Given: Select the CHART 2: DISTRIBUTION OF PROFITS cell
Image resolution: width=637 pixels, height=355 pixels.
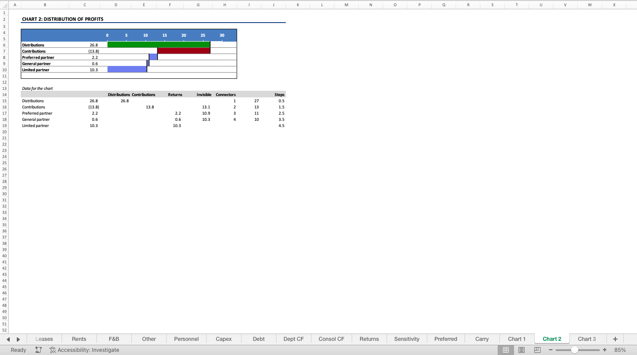Looking at the screenshot, I should [63, 19].
